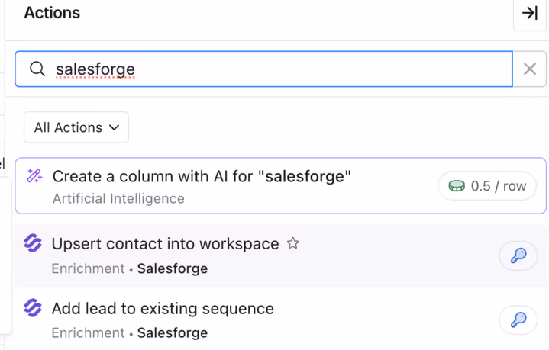Click into the actions search field
The image size is (549, 350).
tap(275, 69)
